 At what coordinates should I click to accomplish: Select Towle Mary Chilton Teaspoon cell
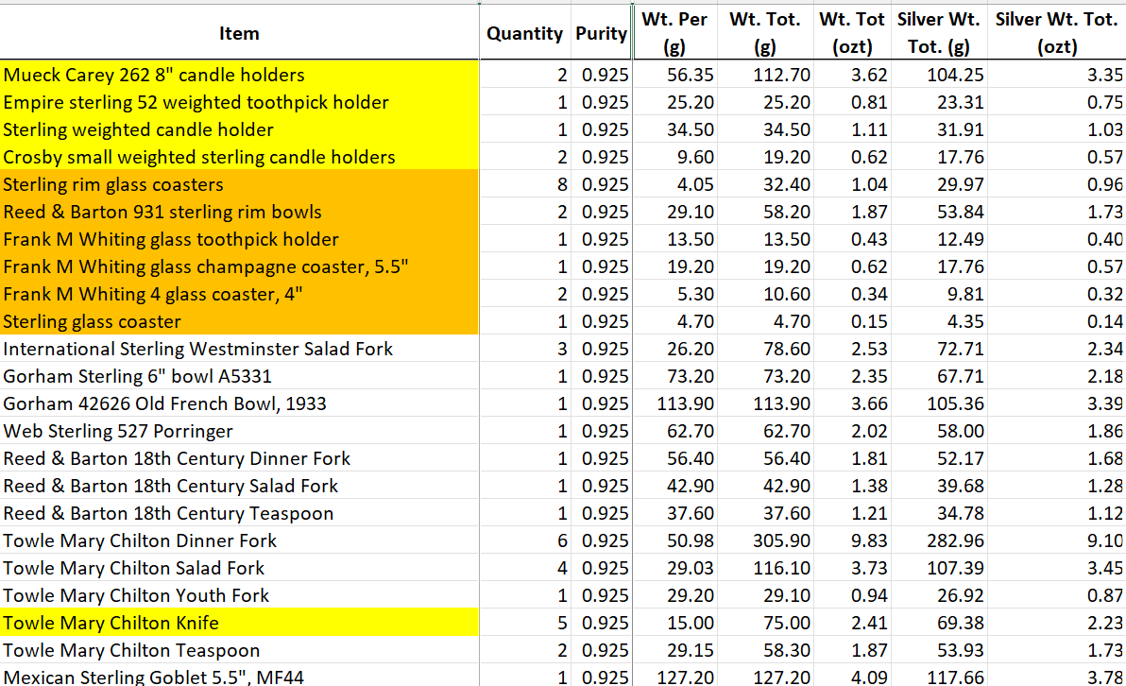[239, 650]
